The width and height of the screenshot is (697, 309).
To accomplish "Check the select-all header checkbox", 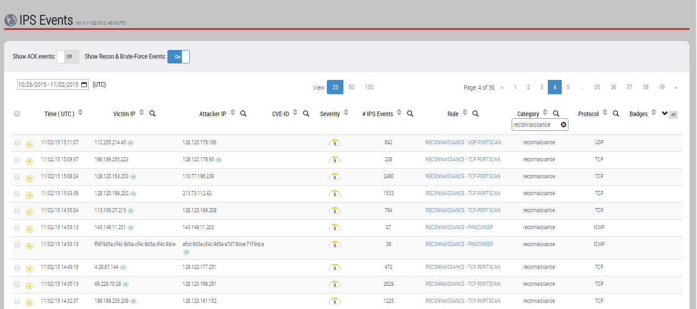I will (17, 113).
